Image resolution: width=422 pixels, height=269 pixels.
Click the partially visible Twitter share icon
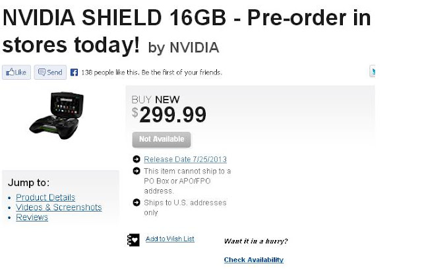coord(373,72)
